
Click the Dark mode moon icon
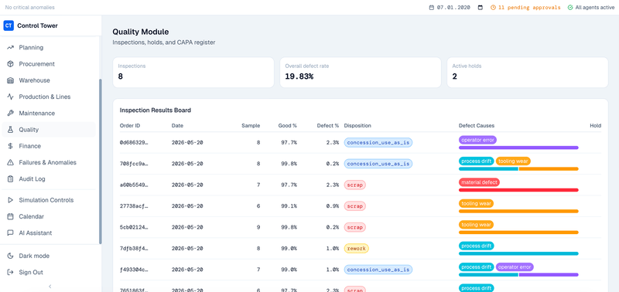[x=11, y=256]
